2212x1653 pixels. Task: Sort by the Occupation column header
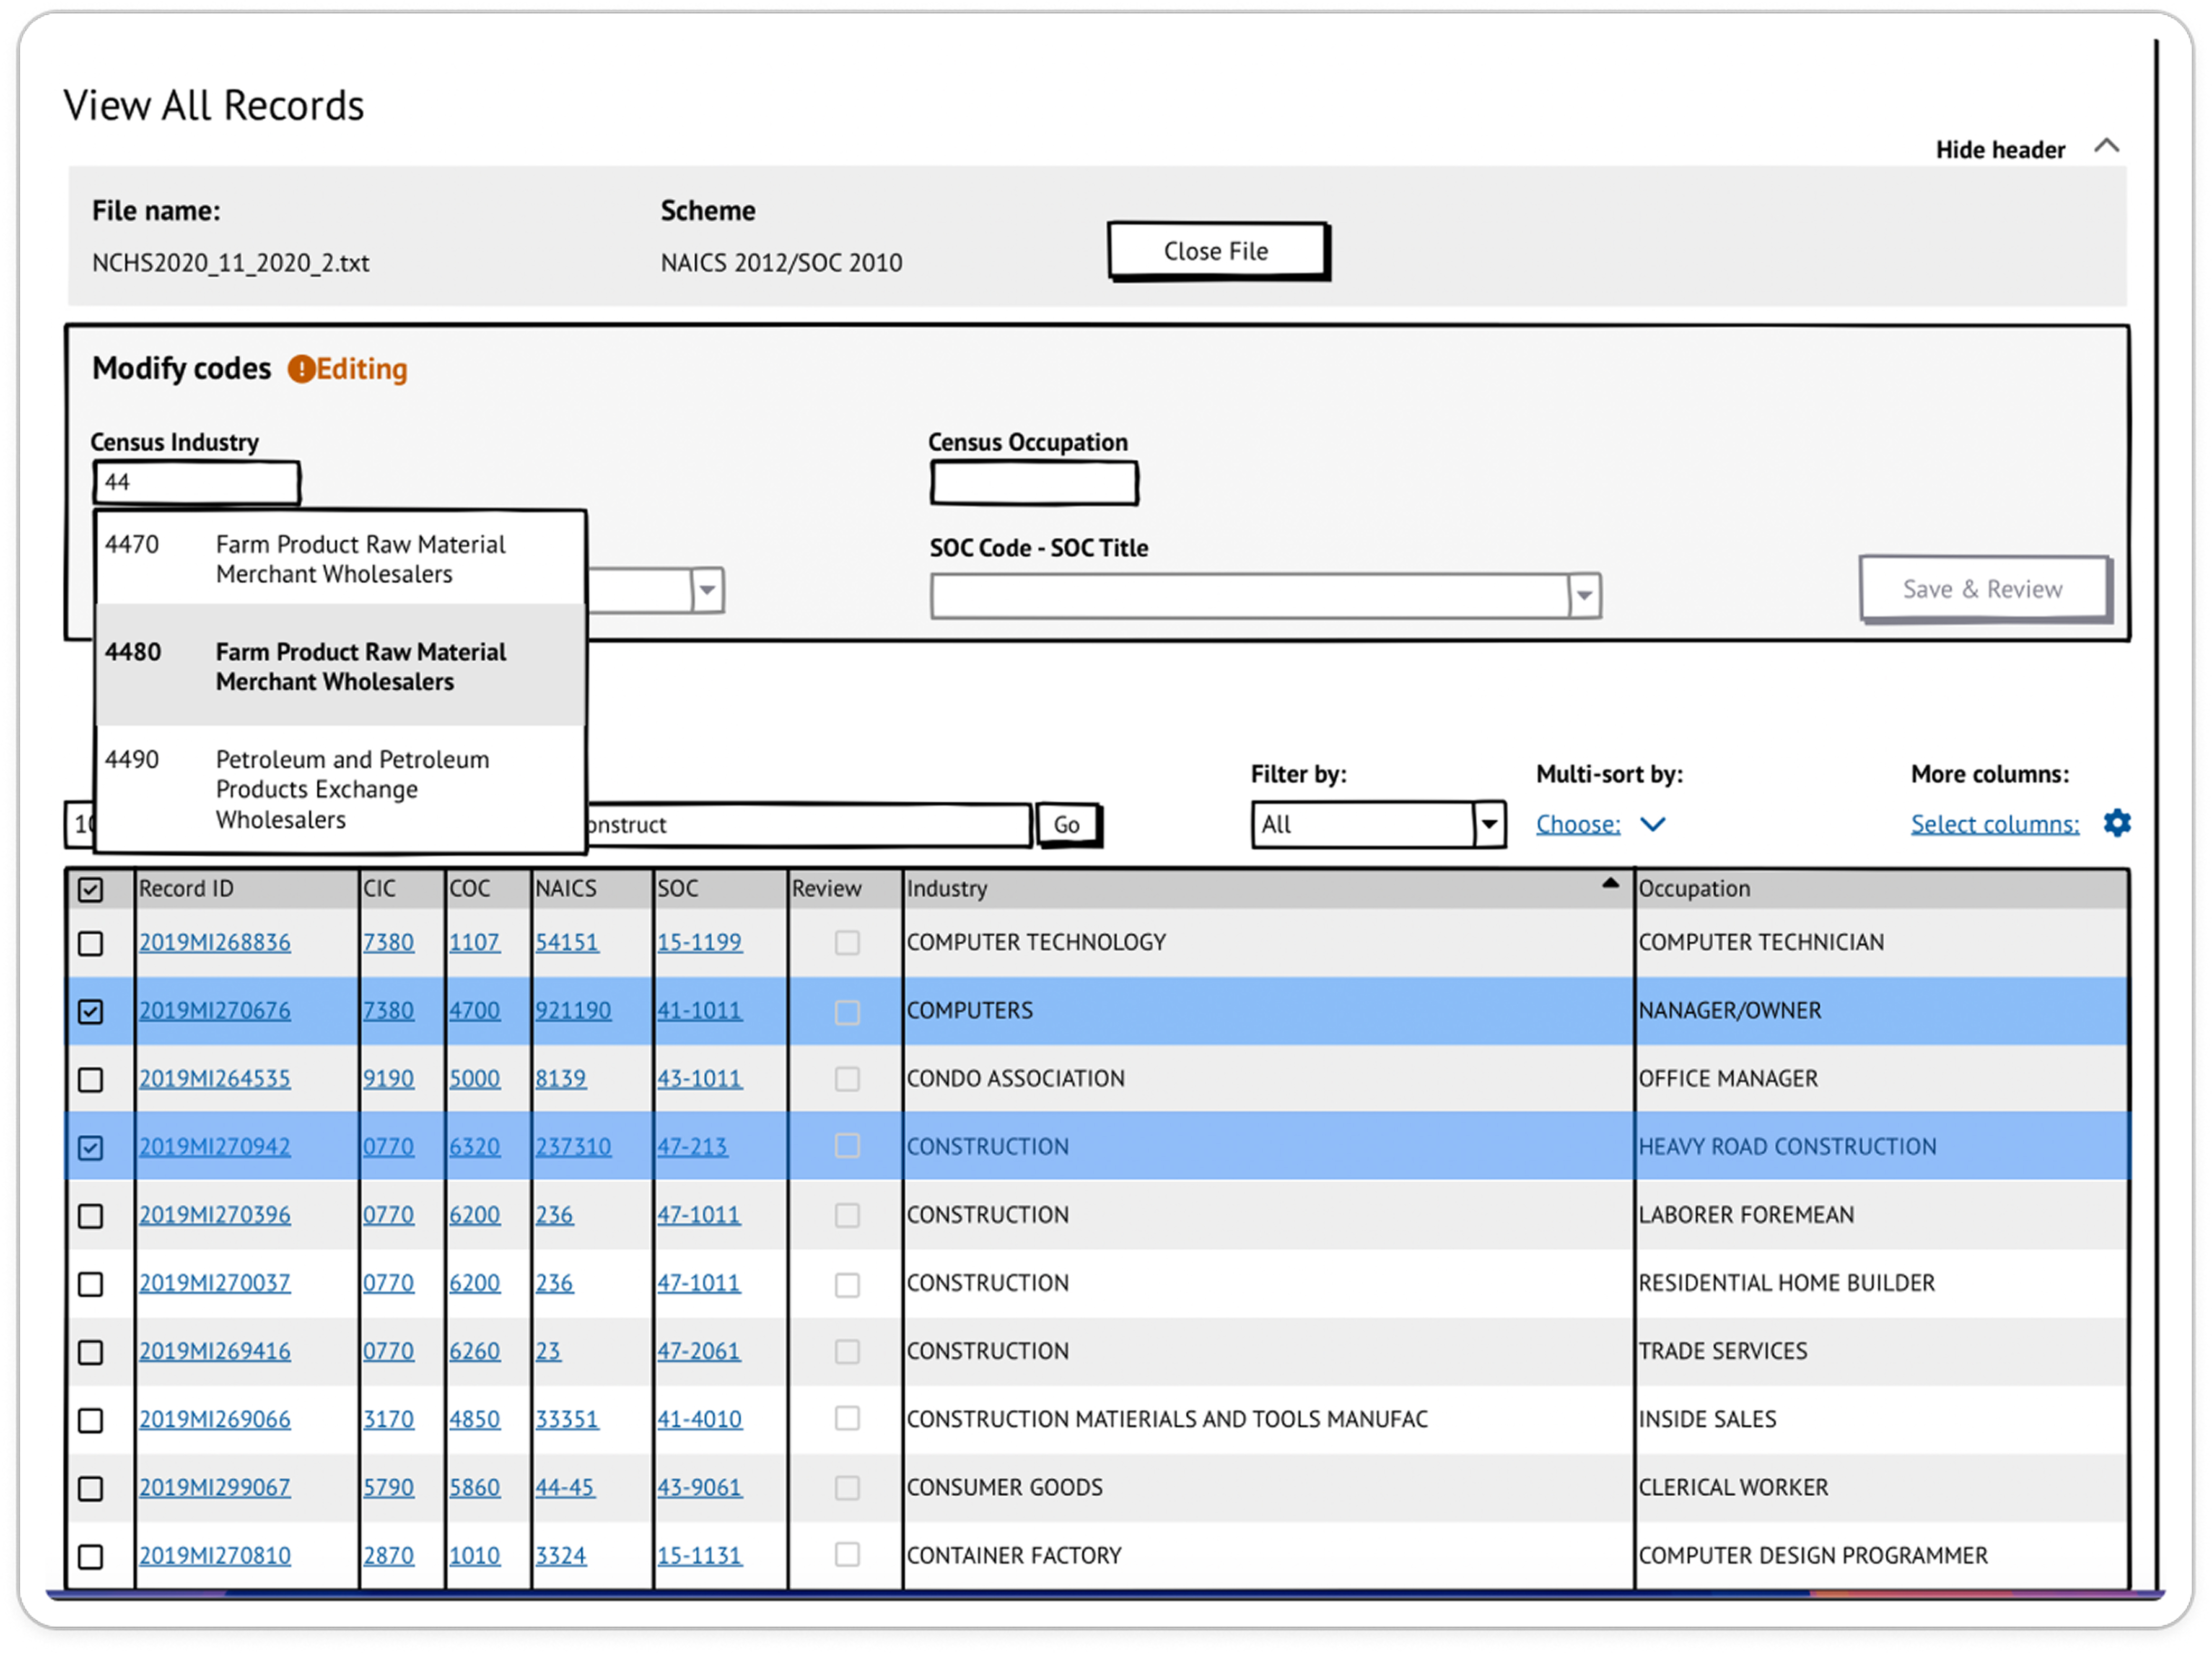[x=1694, y=889]
